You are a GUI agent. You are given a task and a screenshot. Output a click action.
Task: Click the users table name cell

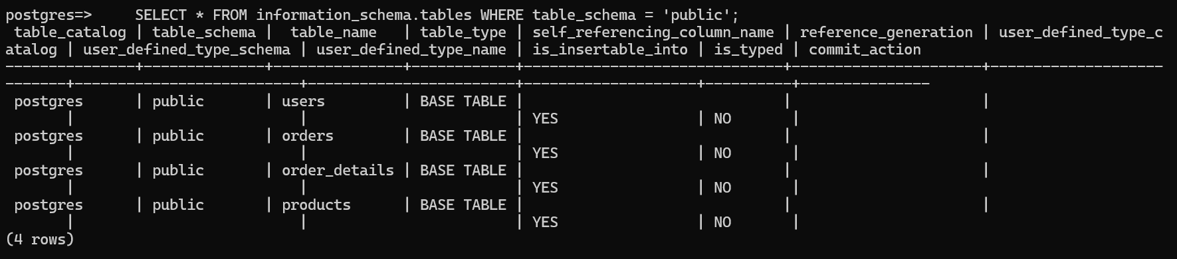[303, 101]
